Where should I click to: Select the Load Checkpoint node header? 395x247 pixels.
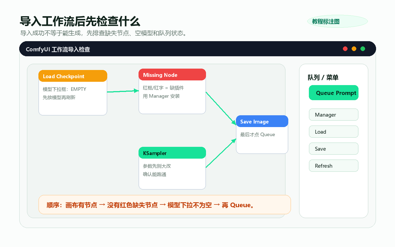73,76
